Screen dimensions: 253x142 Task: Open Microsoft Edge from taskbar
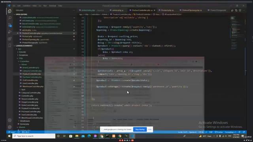[89, 136]
